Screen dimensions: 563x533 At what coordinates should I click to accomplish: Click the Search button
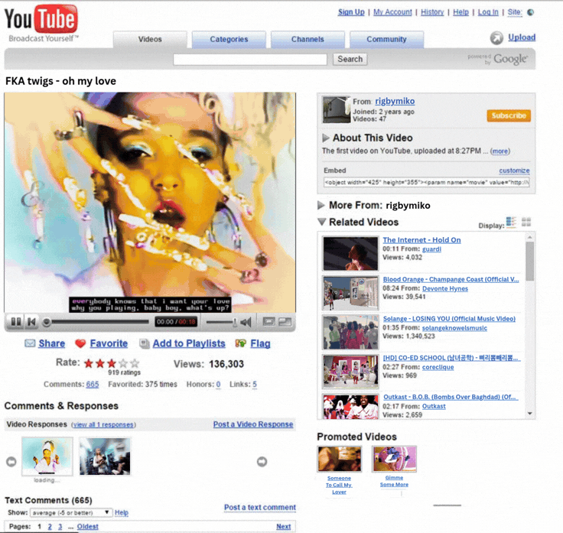click(350, 59)
